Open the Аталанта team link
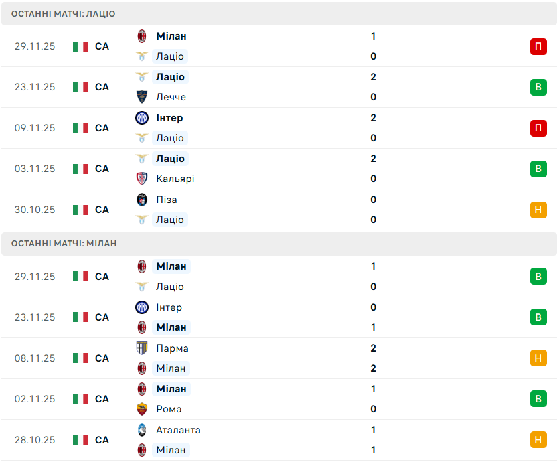This screenshot has height=462, width=559. pyautogui.click(x=178, y=430)
